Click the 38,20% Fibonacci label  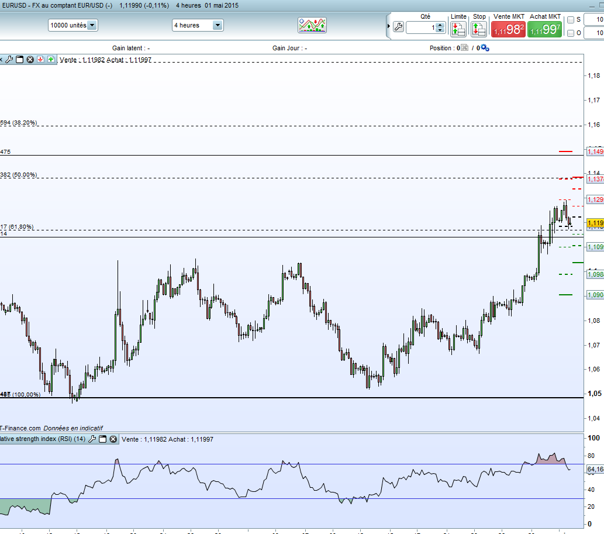tap(19, 122)
